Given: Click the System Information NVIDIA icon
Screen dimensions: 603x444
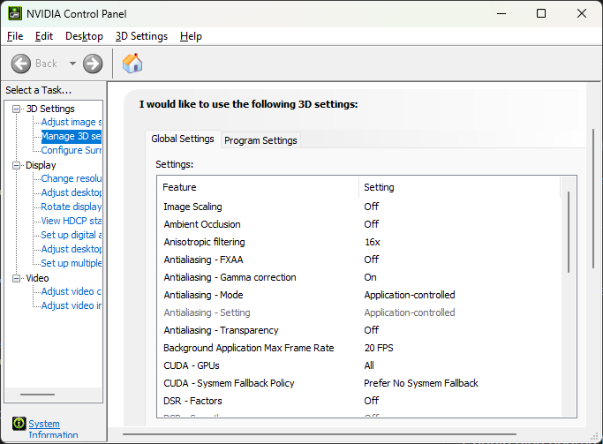Looking at the screenshot, I should tap(19, 424).
